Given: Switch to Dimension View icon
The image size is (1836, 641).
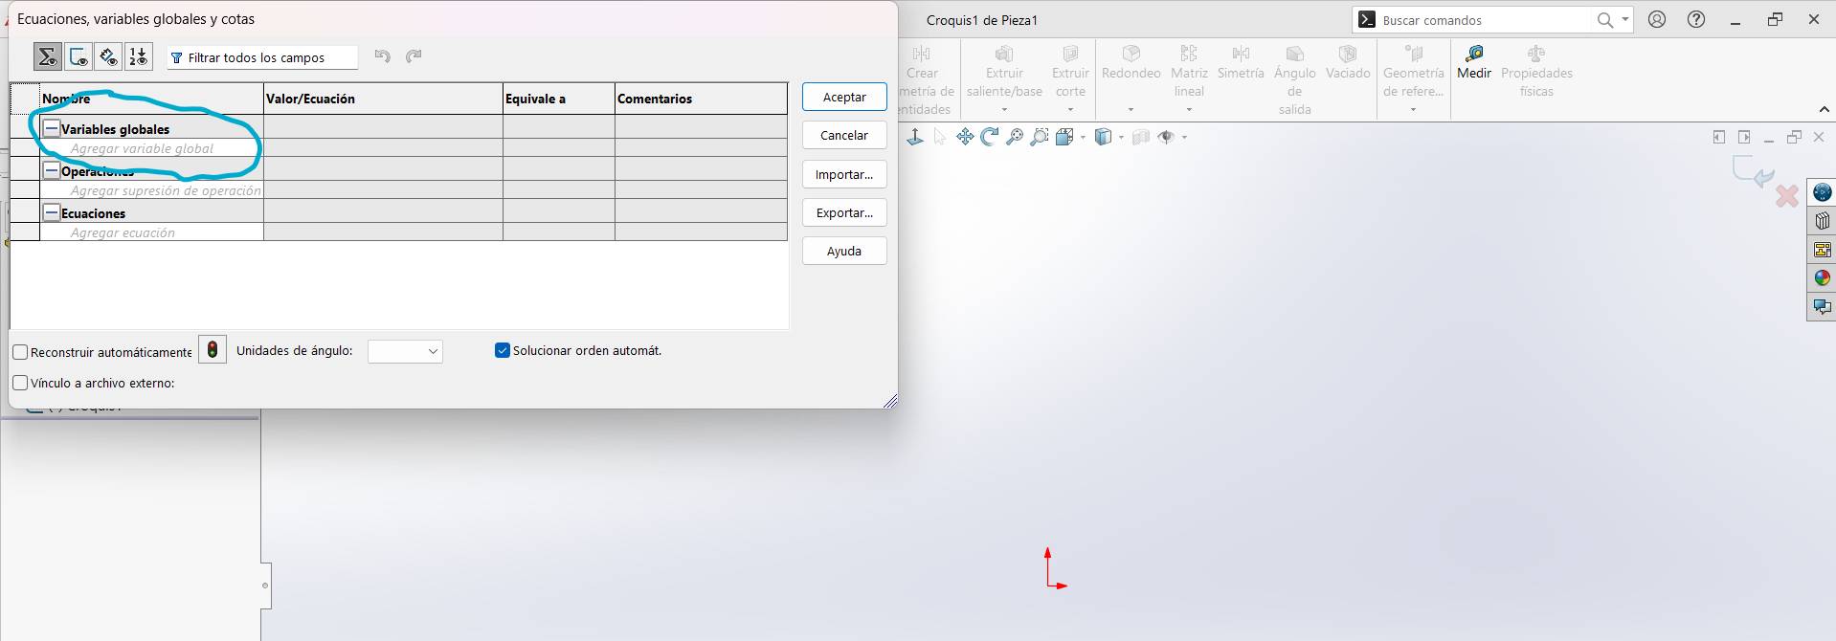Looking at the screenshot, I should 108,57.
